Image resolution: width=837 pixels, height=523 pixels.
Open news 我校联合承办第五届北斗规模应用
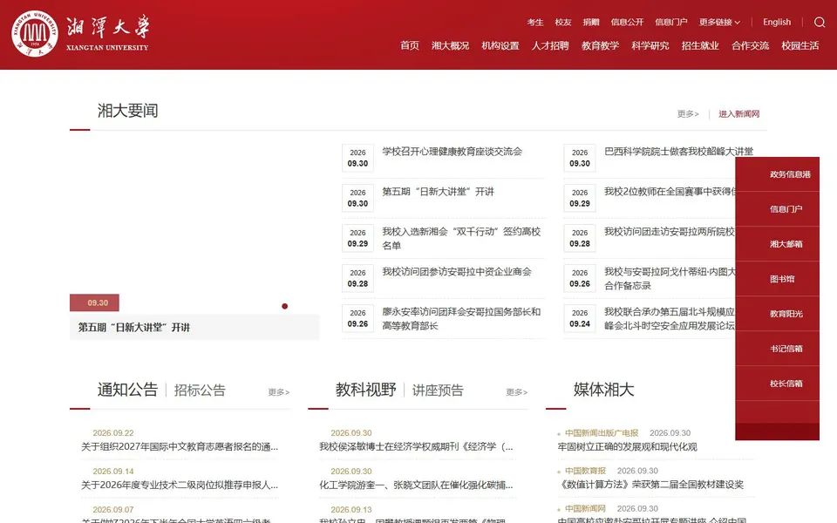coord(670,319)
